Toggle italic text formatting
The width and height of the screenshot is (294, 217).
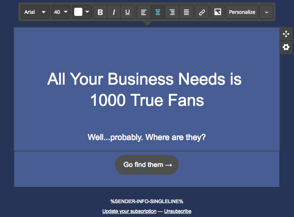(114, 12)
